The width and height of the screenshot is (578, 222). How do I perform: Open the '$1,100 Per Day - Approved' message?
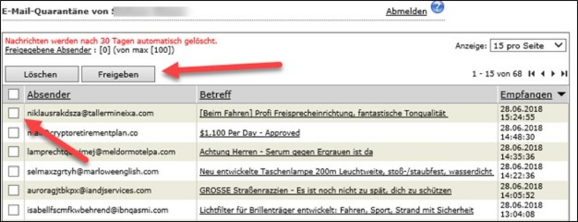click(250, 133)
